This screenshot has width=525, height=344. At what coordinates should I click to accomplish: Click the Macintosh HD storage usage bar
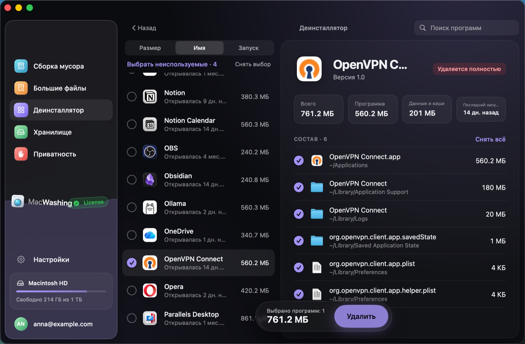point(61,291)
